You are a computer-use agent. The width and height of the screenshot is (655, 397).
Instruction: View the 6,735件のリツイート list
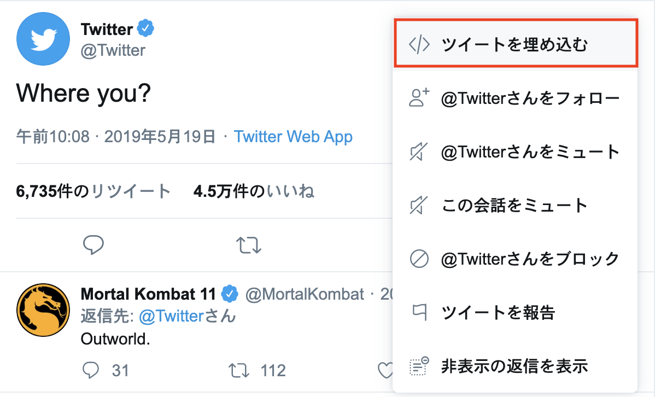click(x=93, y=191)
